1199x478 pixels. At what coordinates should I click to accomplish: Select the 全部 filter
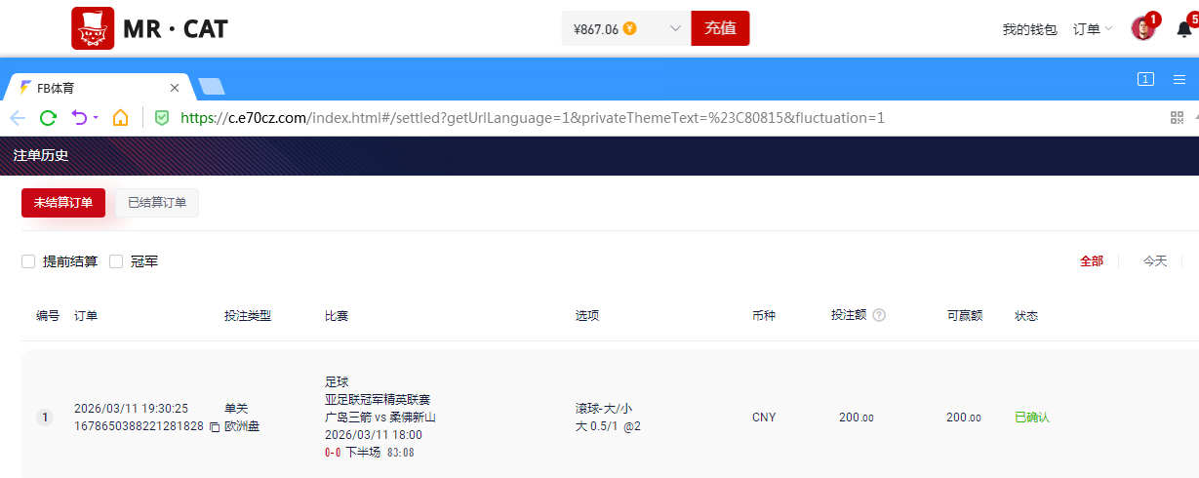1092,261
